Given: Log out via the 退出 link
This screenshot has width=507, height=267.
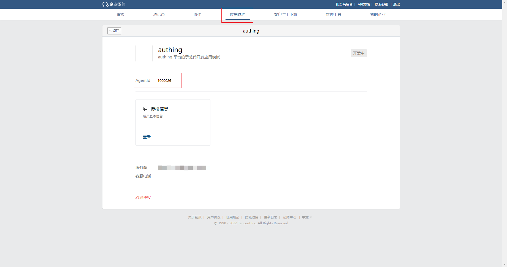Looking at the screenshot, I should point(396,4).
